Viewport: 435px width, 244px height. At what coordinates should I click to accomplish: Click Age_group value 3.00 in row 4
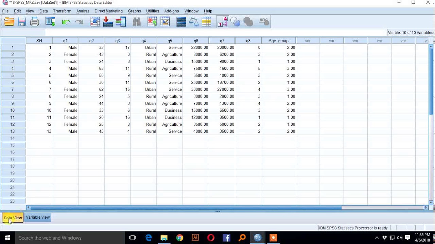(x=278, y=68)
